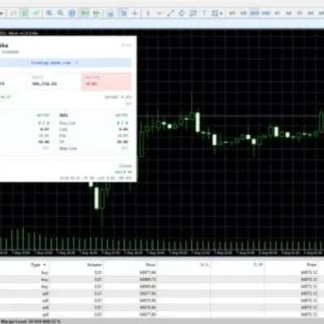Click the pink loss value box

106,81
